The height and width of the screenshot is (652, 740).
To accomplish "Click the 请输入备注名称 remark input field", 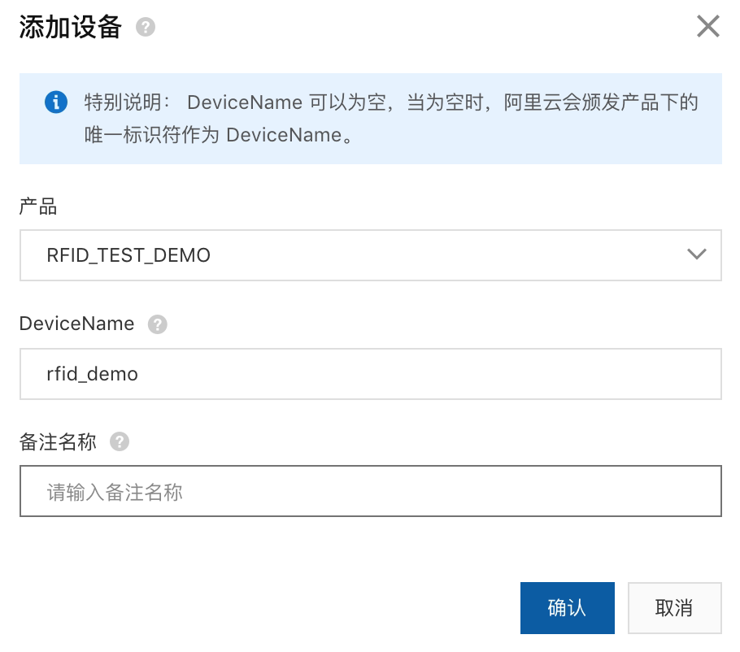I will 370,491.
